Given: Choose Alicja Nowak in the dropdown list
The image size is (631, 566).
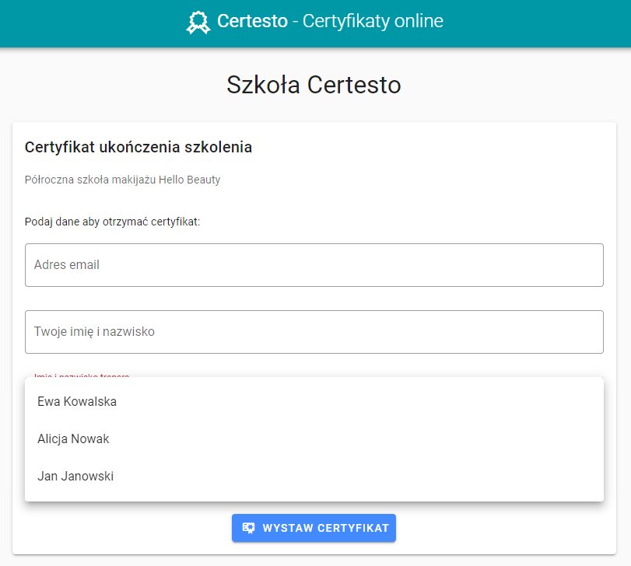Looking at the screenshot, I should point(314,438).
